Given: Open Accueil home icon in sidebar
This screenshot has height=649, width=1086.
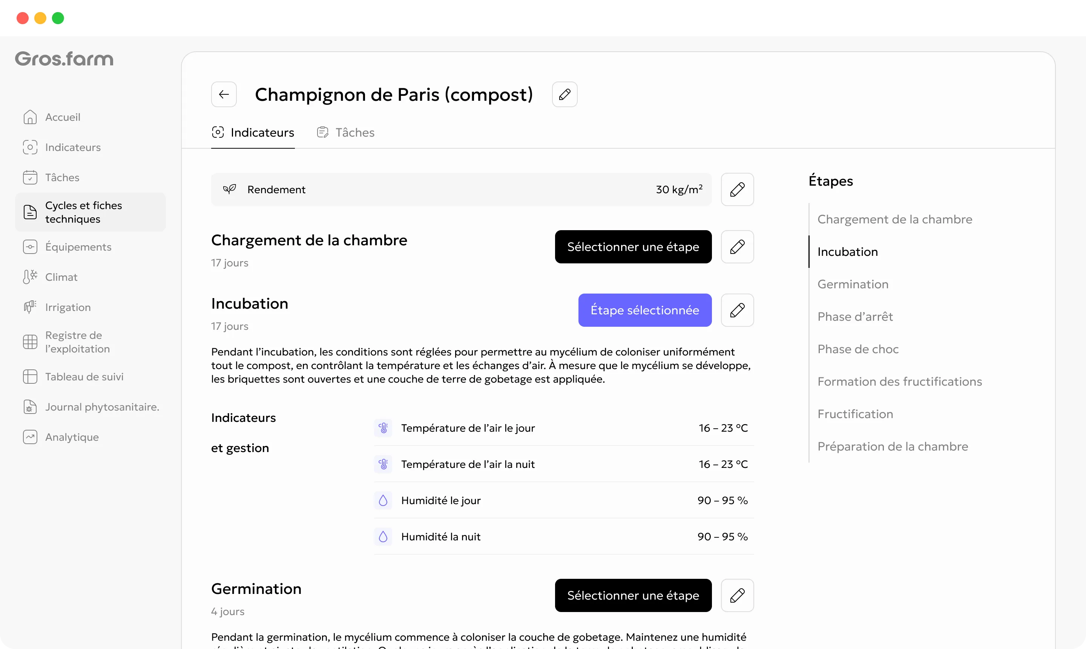Looking at the screenshot, I should (x=30, y=117).
